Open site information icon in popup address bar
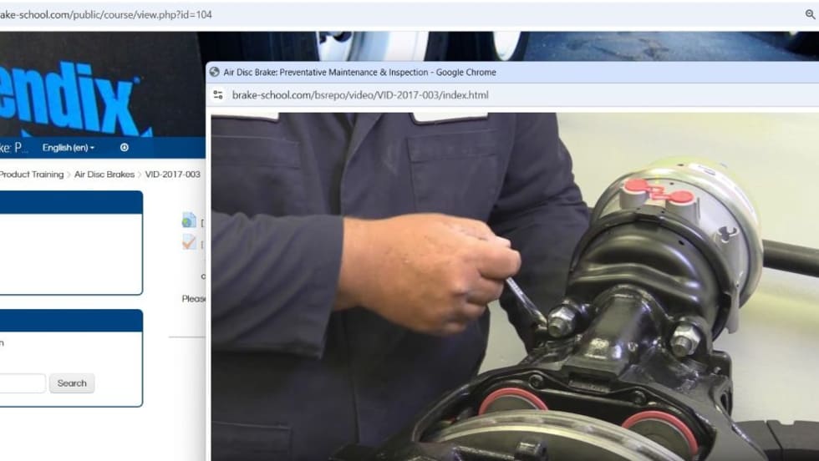This screenshot has height=461, width=819. coord(218,95)
